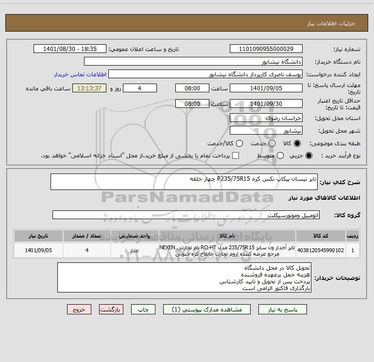Viewport: 374px width, 362px height.
Task: Click the اطلاعات کالاهای مورد نیاز heading
Action: 324,198
